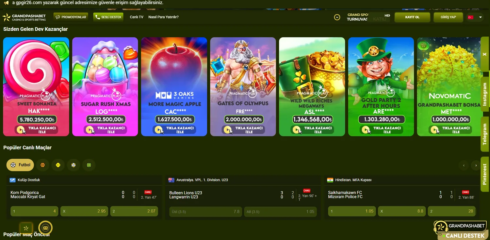Open the floating envelope message icon
Image resolution: width=490 pixels, height=240 pixels.
click(x=45, y=228)
